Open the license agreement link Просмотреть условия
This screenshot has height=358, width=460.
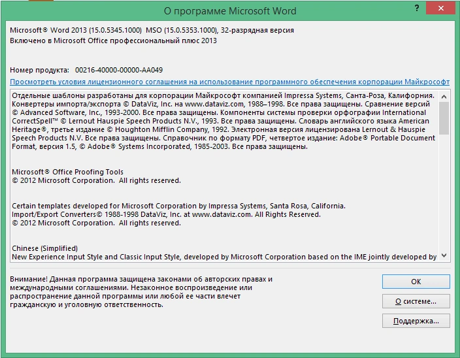tap(230, 82)
